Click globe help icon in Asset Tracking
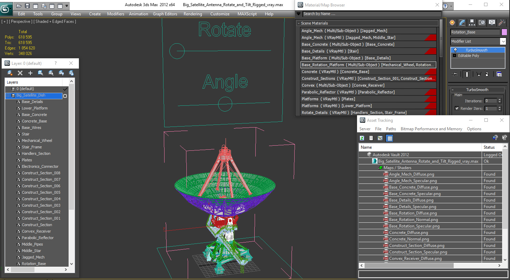The height and width of the screenshot is (280, 510). click(495, 137)
